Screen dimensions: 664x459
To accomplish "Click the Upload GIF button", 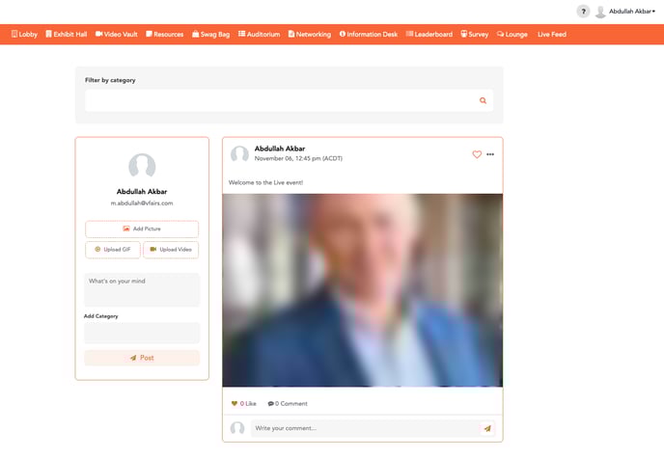I will (x=113, y=250).
